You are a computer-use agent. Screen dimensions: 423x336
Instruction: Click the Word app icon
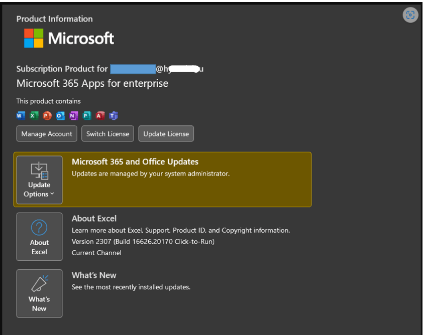tap(21, 116)
